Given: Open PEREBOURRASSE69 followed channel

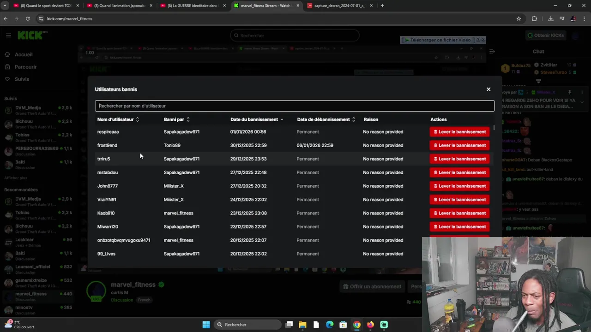Looking at the screenshot, I should click(x=38, y=151).
